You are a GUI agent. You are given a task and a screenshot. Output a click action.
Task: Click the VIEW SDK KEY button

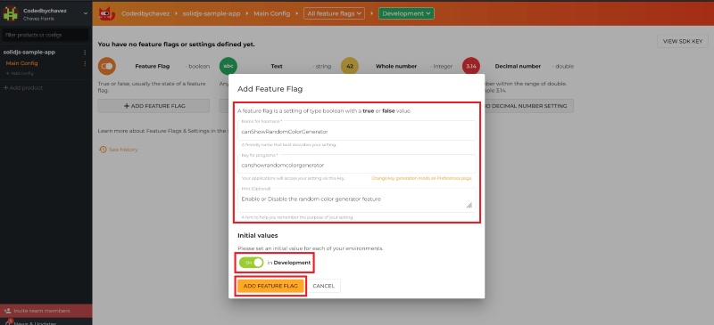[683, 41]
